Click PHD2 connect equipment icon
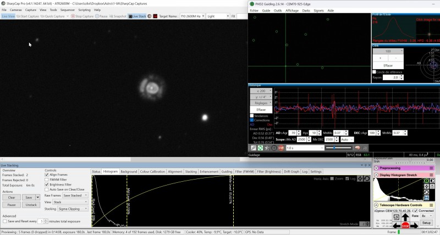 click(x=253, y=148)
